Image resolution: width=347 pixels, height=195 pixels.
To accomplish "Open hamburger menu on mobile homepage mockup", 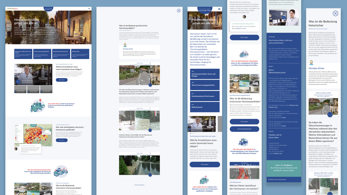I will tap(219, 9).
